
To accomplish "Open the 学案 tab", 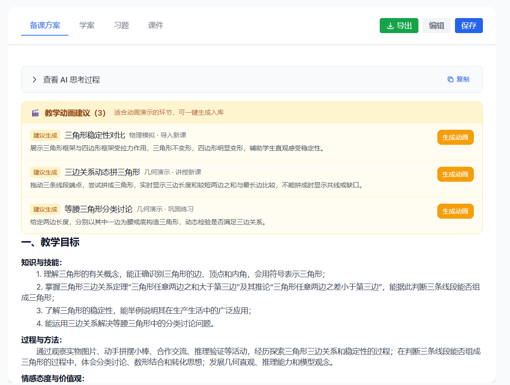I will tap(87, 25).
